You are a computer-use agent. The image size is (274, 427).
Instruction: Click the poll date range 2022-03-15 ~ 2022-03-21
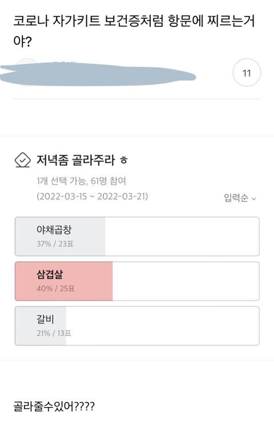(x=92, y=196)
